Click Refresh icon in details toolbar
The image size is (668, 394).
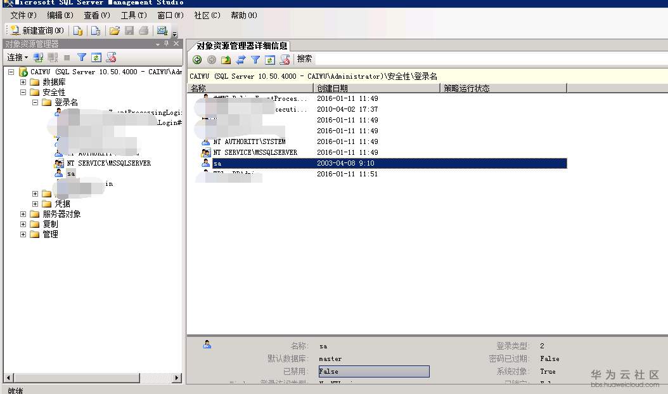click(269, 60)
